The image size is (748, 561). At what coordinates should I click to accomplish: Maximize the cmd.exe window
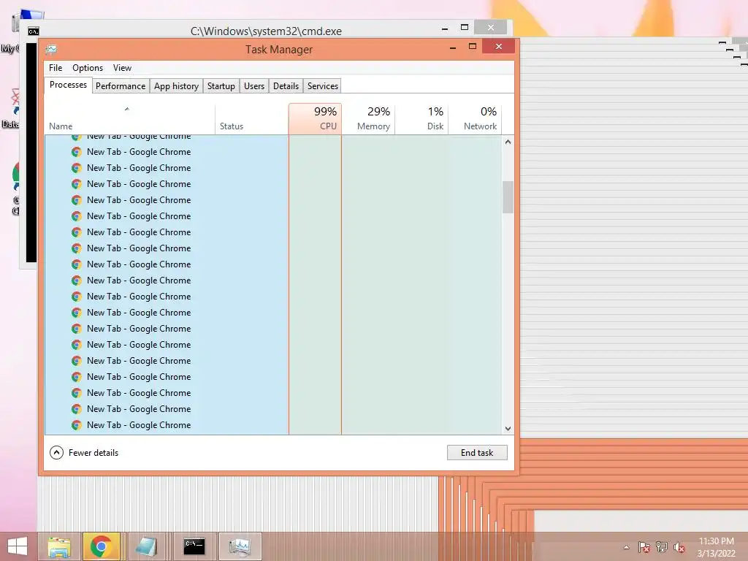(x=464, y=28)
